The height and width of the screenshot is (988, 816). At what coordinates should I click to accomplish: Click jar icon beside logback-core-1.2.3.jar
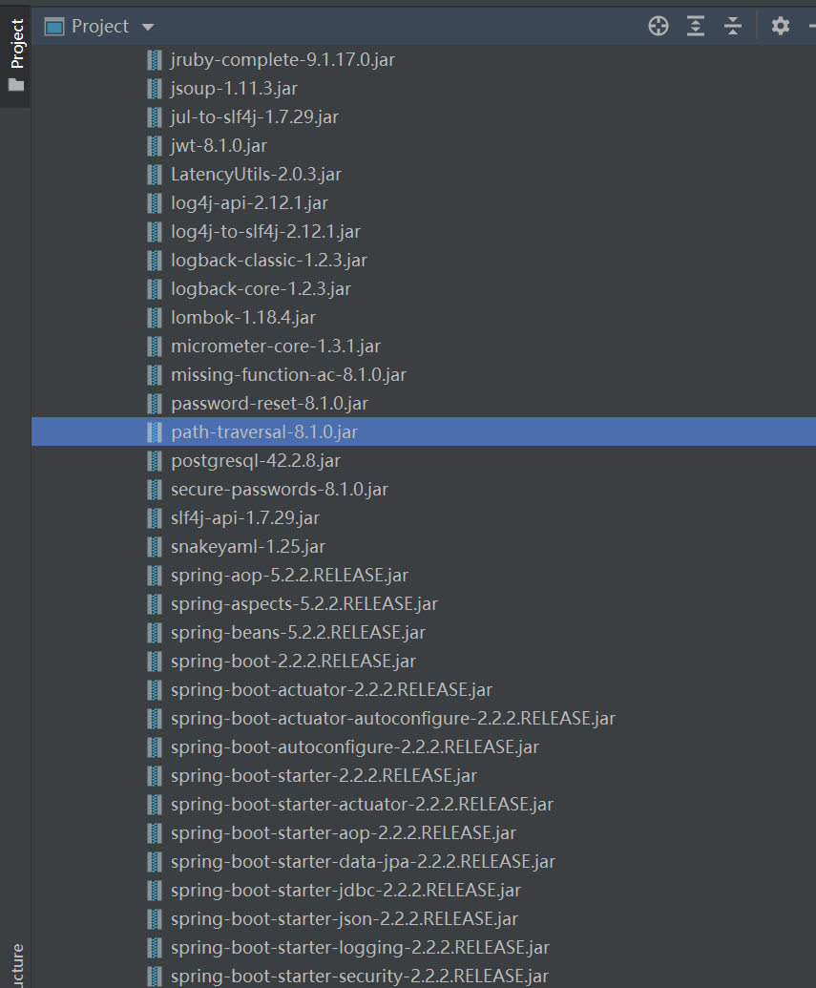[155, 288]
